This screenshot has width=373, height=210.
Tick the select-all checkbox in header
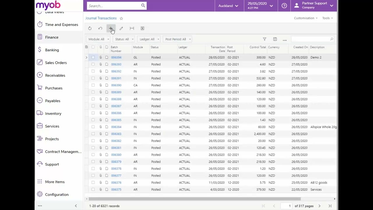93,47
